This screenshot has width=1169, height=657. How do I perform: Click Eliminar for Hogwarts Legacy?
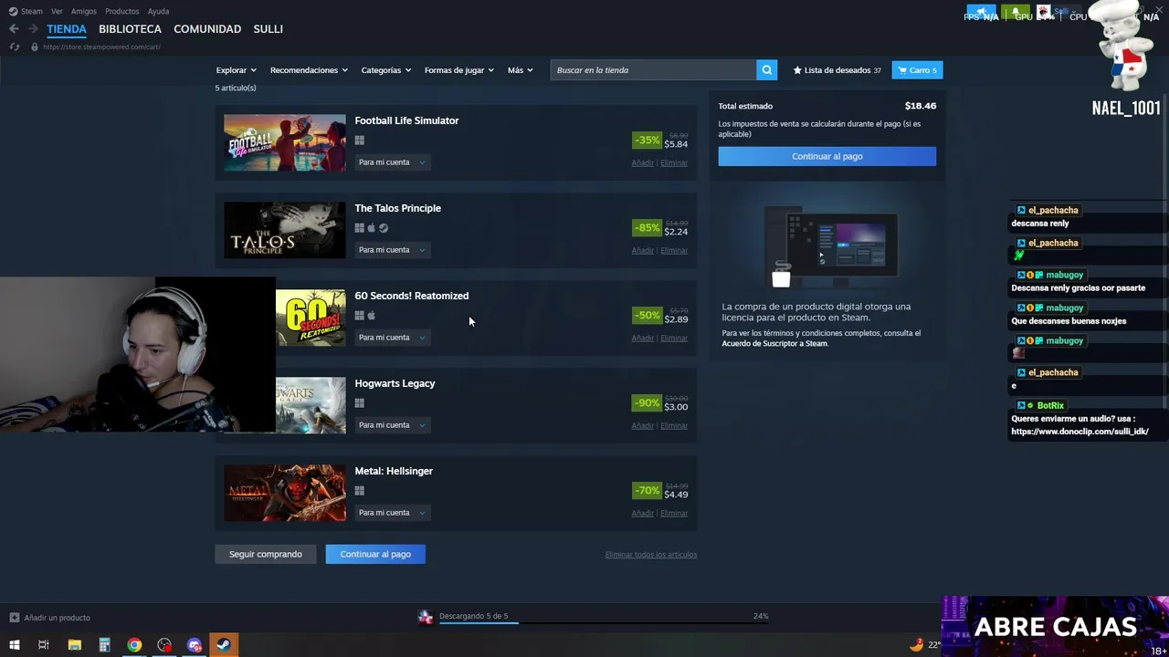pyautogui.click(x=674, y=426)
